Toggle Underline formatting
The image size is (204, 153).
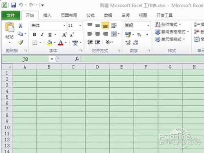point(50,35)
